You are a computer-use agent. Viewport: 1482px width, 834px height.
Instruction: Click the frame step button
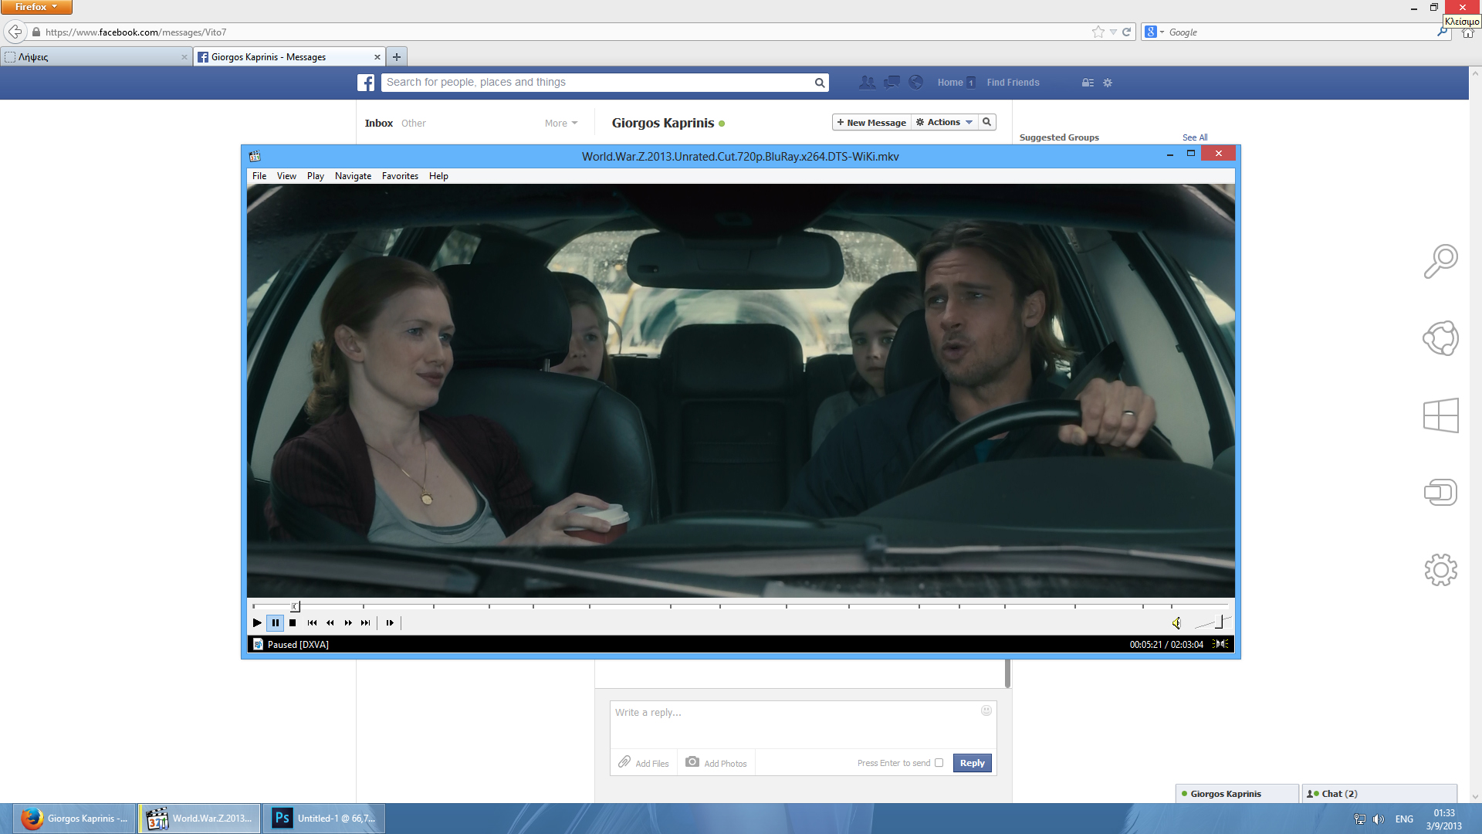coord(390,623)
